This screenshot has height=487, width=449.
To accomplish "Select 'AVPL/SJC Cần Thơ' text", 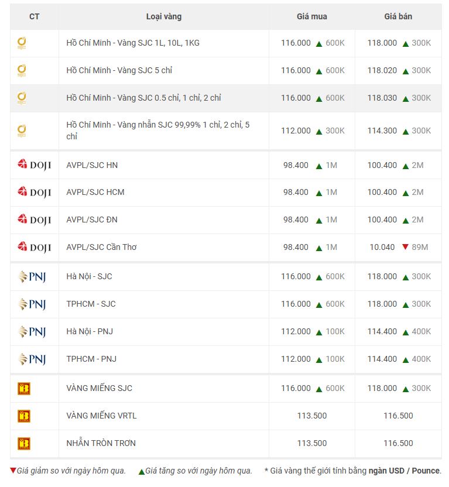I will (x=101, y=247).
